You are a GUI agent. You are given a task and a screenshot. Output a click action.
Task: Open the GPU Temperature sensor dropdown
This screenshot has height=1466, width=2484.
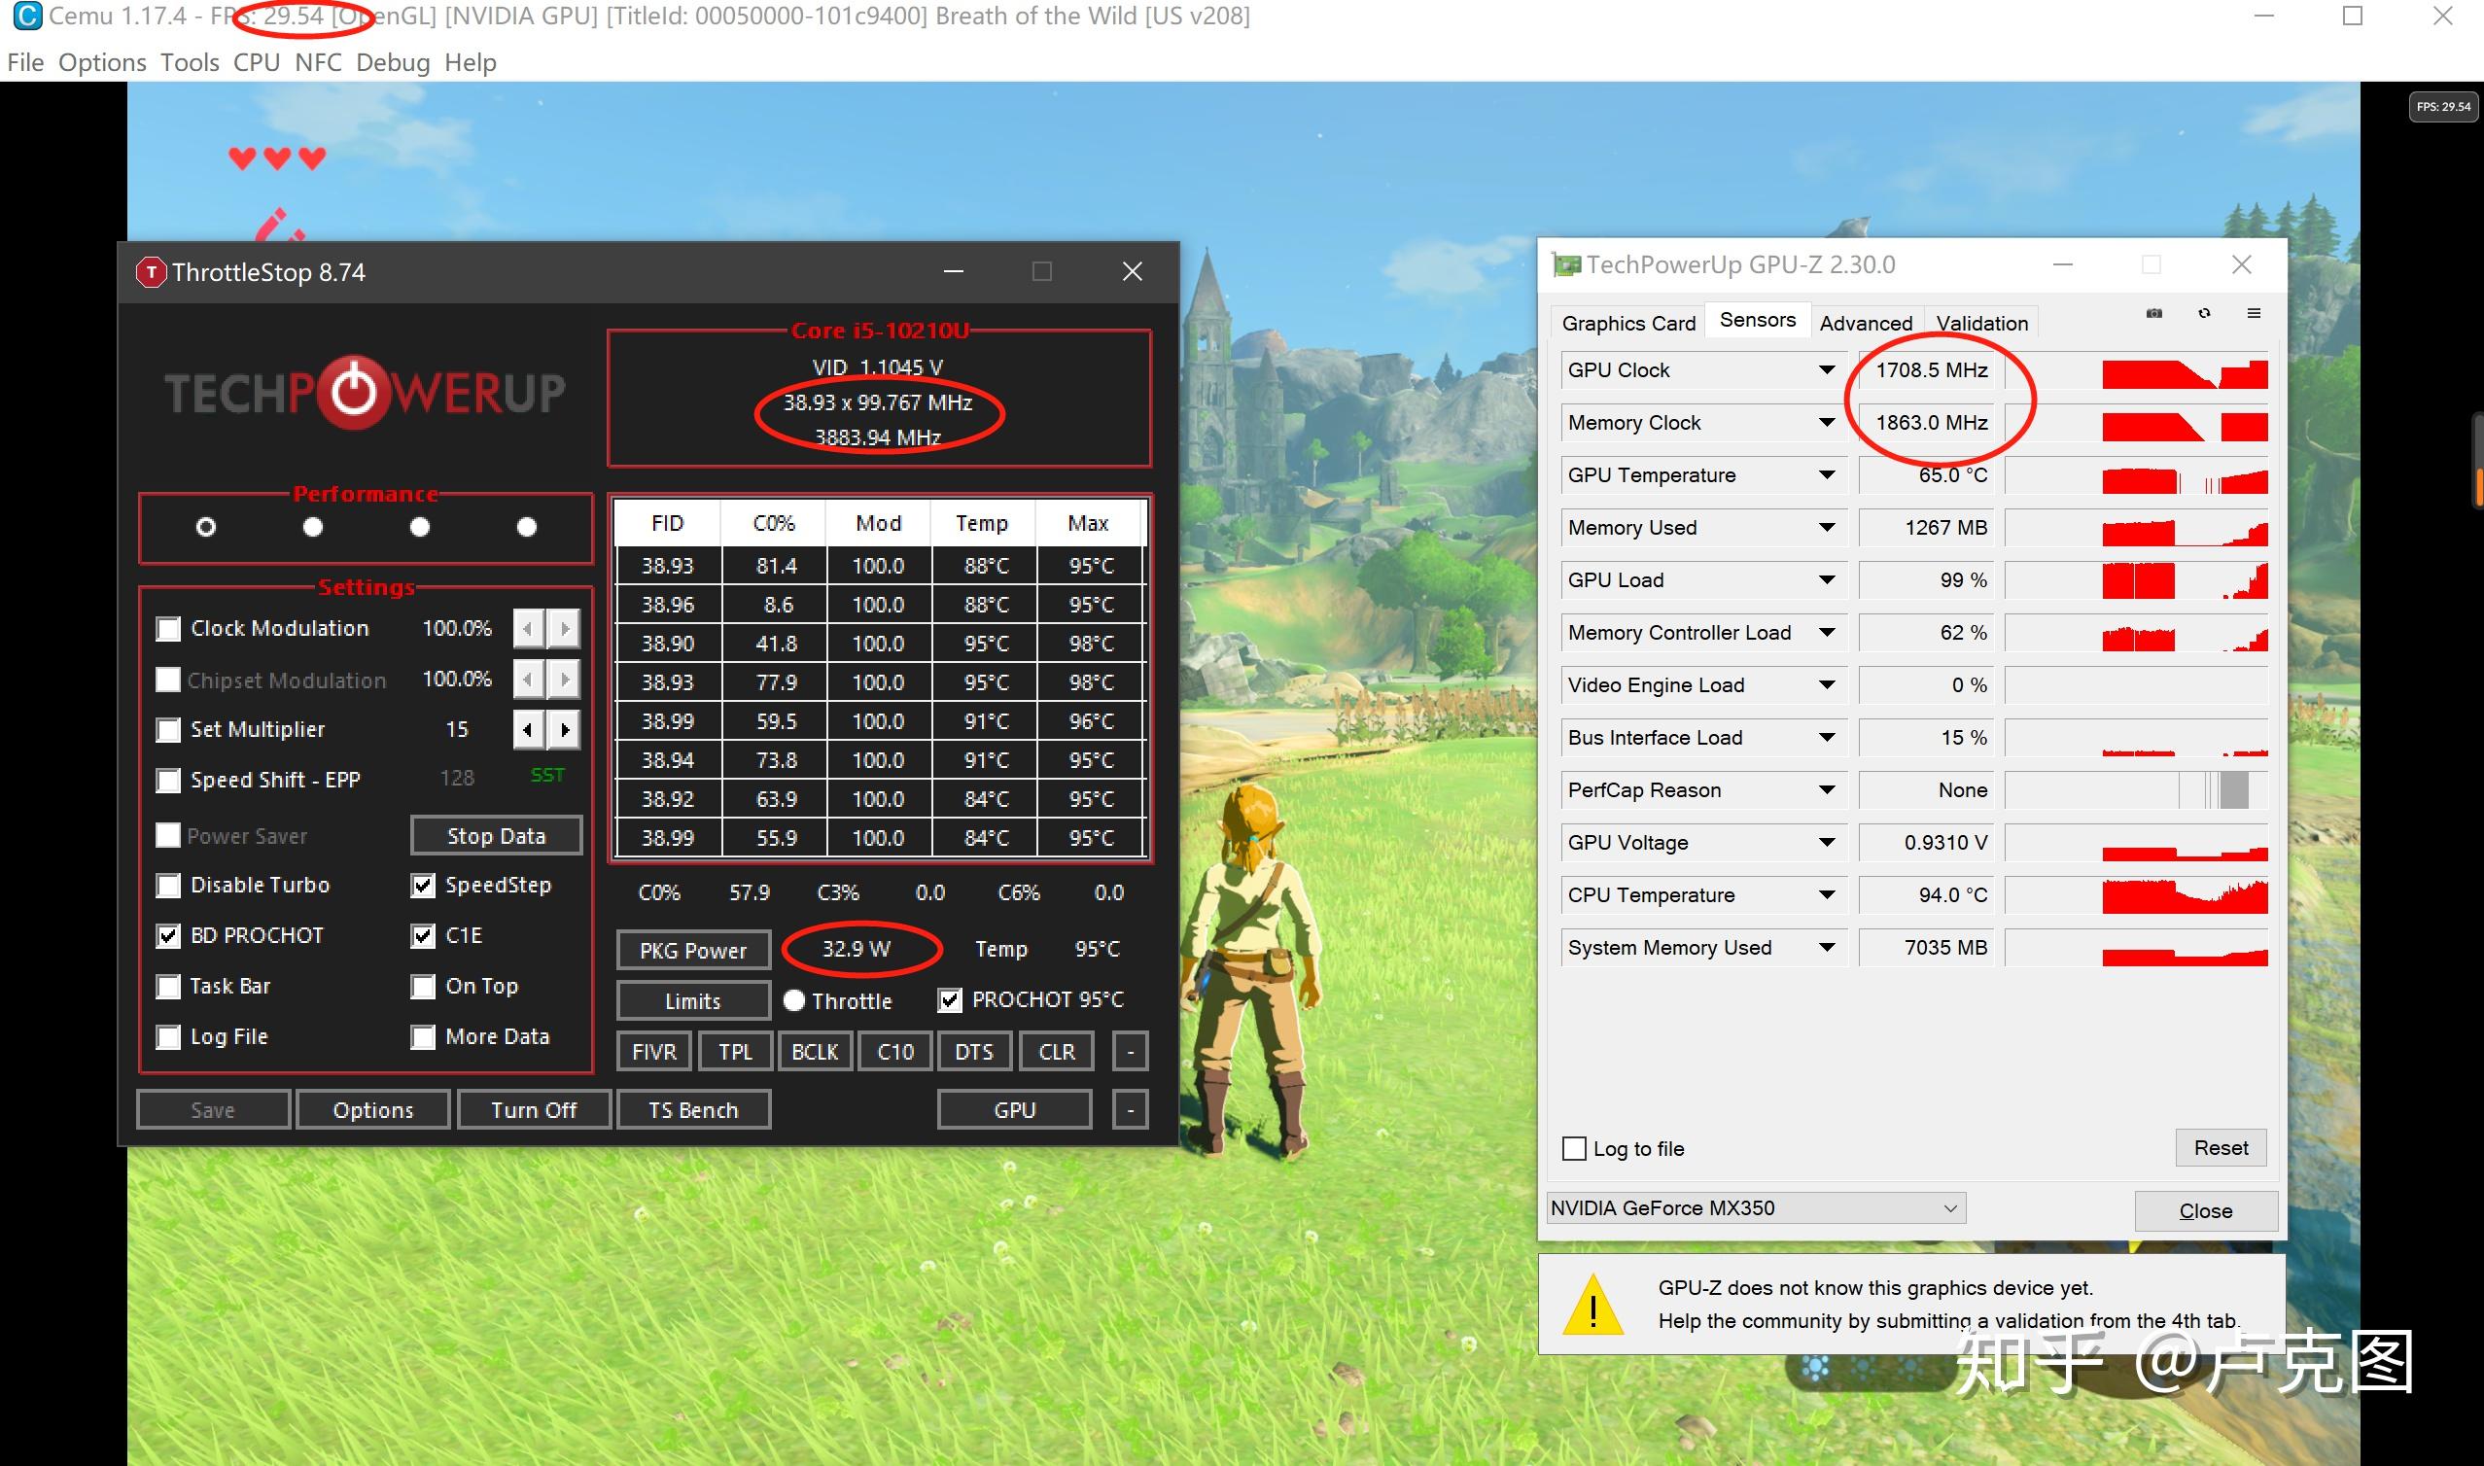click(x=1826, y=474)
